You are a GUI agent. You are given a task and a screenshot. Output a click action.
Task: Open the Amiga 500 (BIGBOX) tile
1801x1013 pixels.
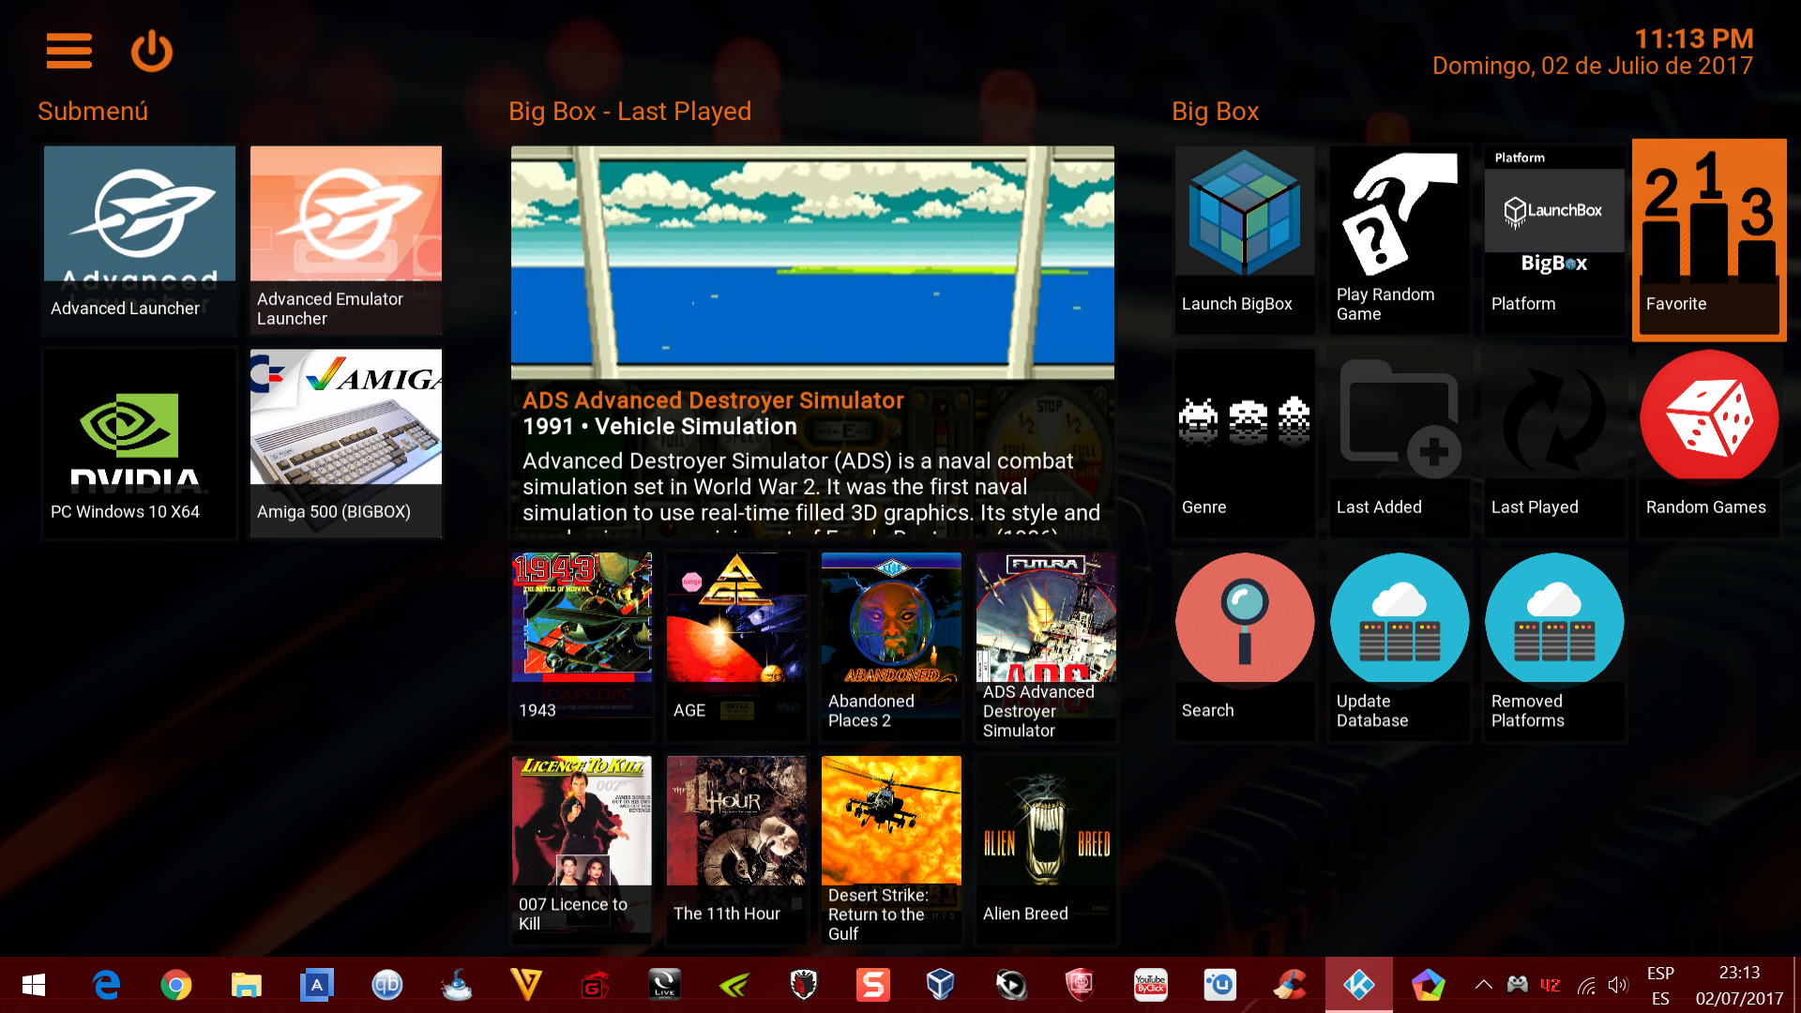[346, 444]
